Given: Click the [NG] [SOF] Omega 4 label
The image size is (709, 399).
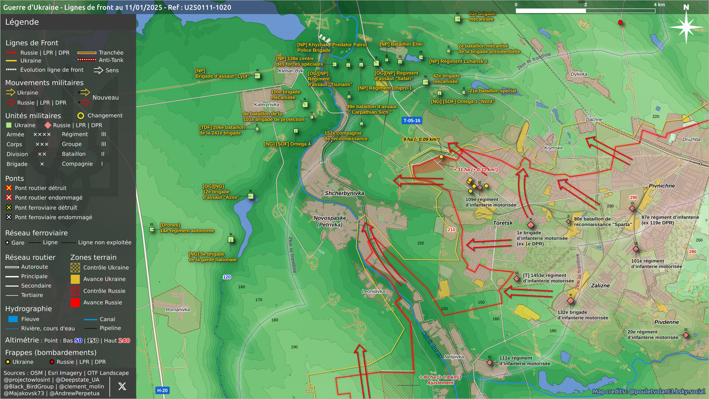Looking at the screenshot, I should [x=287, y=144].
